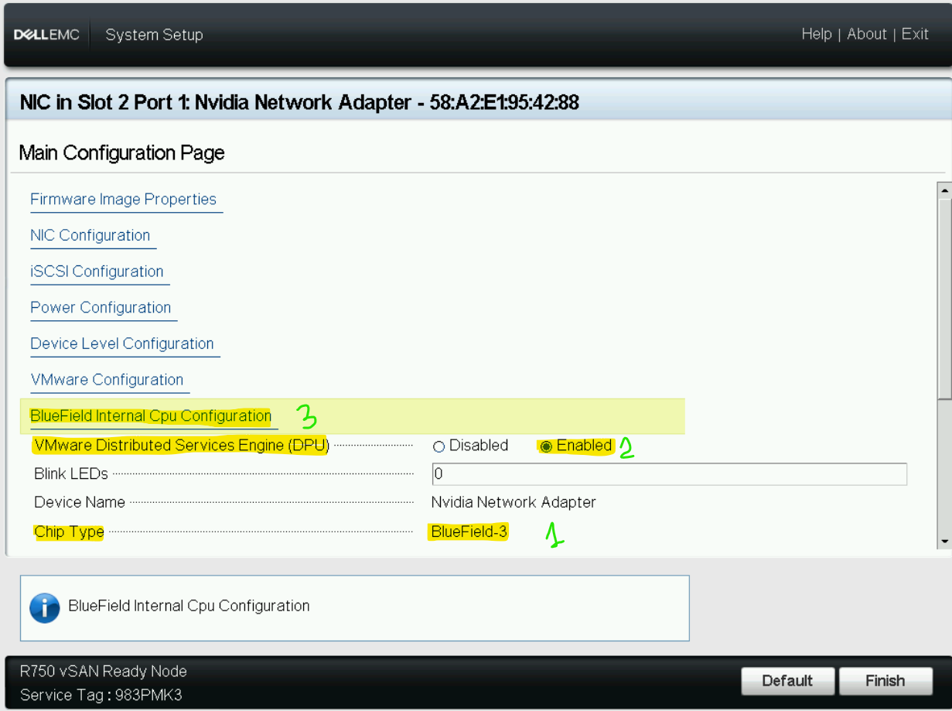
Task: Open iSCSI Configuration link
Action: [97, 272]
